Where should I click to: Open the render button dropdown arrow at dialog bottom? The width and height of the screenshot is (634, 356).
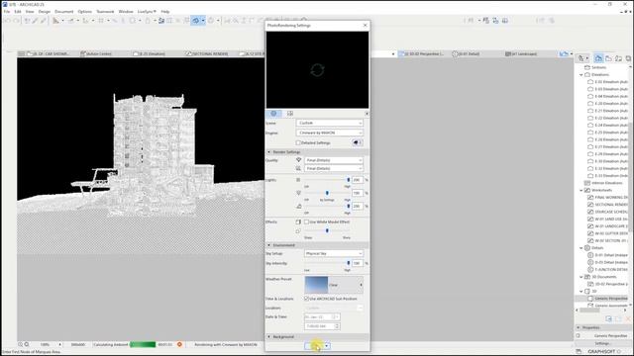pos(327,346)
